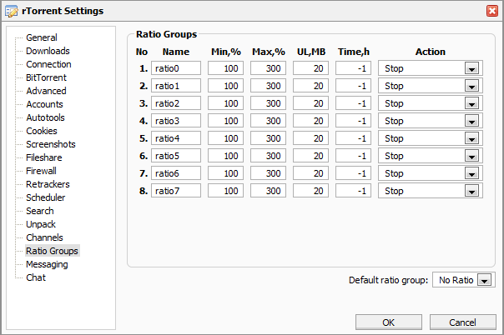The width and height of the screenshot is (504, 335).
Task: Open the Autotools settings page
Action: click(x=46, y=117)
